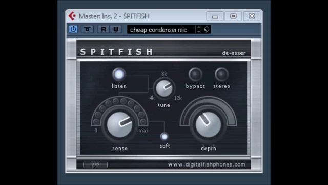Maximize the SPITFISH plugin window

233,16
